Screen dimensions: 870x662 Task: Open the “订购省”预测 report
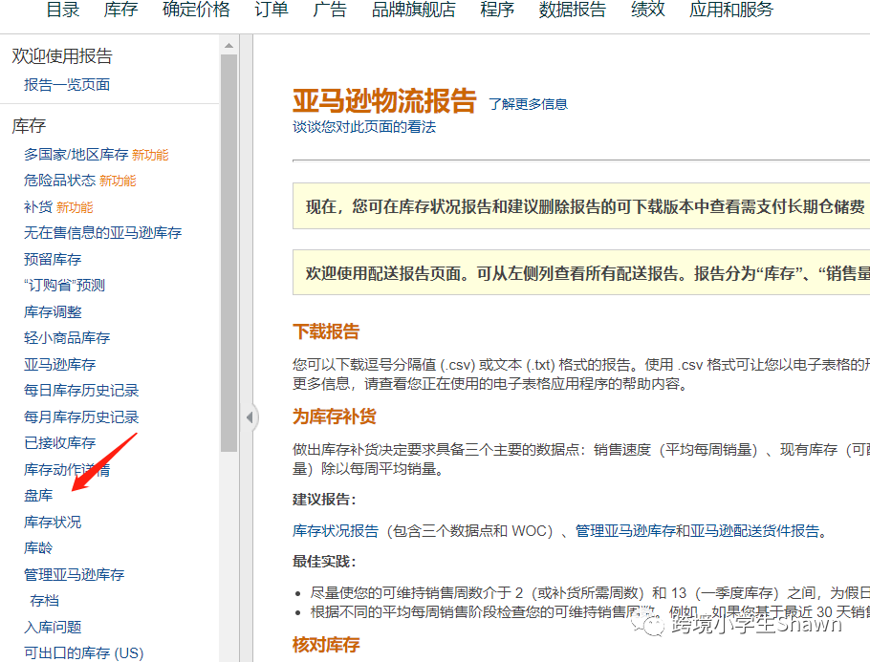coord(64,285)
